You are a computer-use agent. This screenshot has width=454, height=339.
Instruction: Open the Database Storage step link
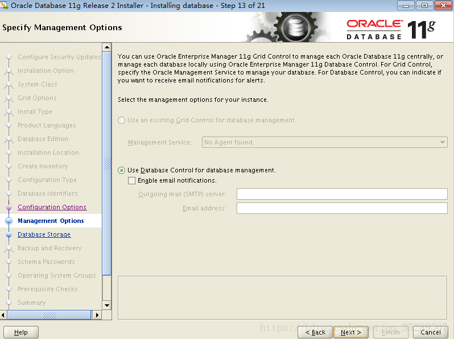44,234
